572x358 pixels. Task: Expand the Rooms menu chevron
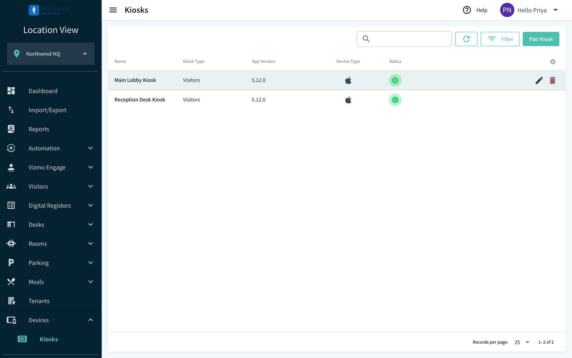coord(90,243)
